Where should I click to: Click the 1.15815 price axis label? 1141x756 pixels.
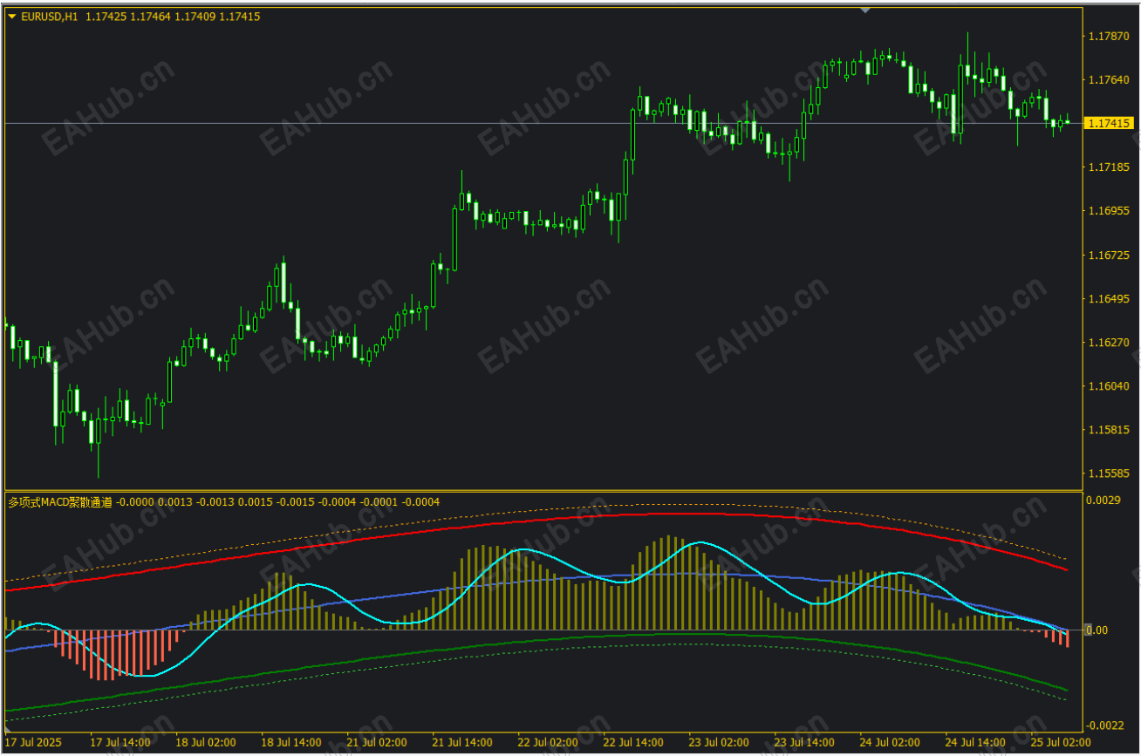click(1108, 429)
